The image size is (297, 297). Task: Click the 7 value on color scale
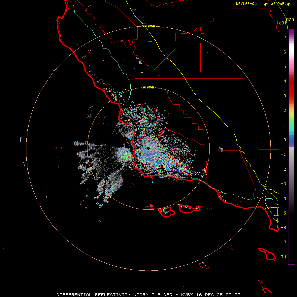(x=285, y=37)
